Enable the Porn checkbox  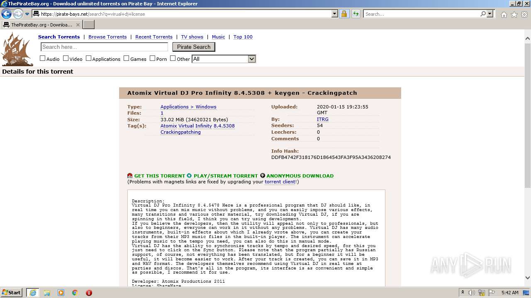pyautogui.click(x=152, y=58)
